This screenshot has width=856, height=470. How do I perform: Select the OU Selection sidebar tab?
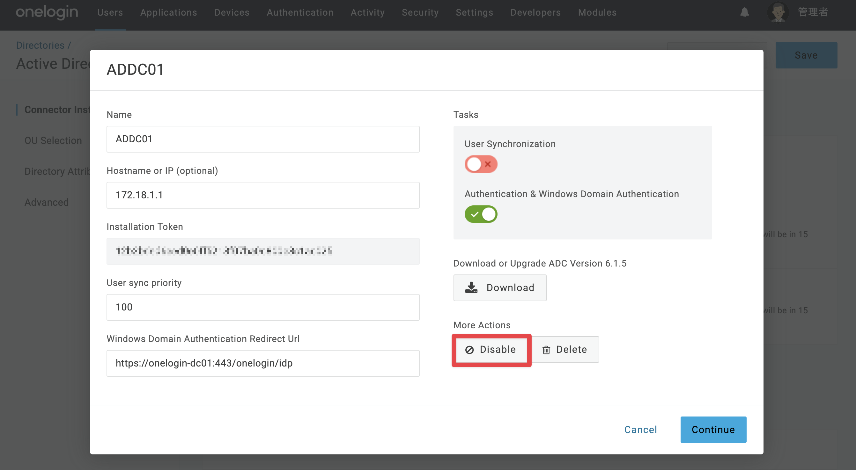[53, 141]
